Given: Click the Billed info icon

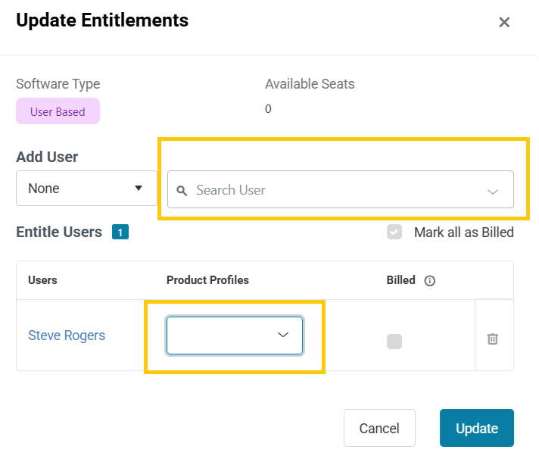Looking at the screenshot, I should tap(430, 281).
